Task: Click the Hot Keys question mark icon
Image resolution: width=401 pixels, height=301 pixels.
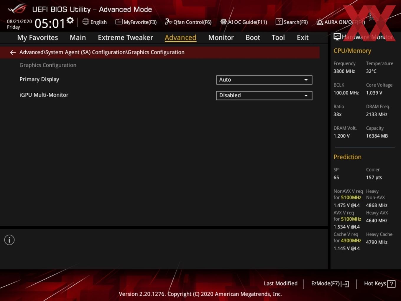Action: point(391,284)
